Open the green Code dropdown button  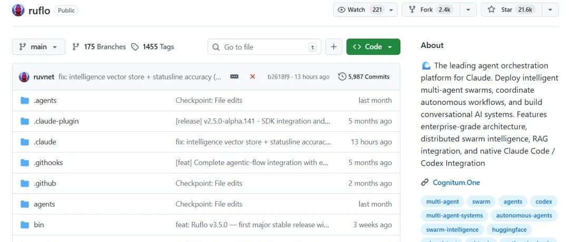374,47
